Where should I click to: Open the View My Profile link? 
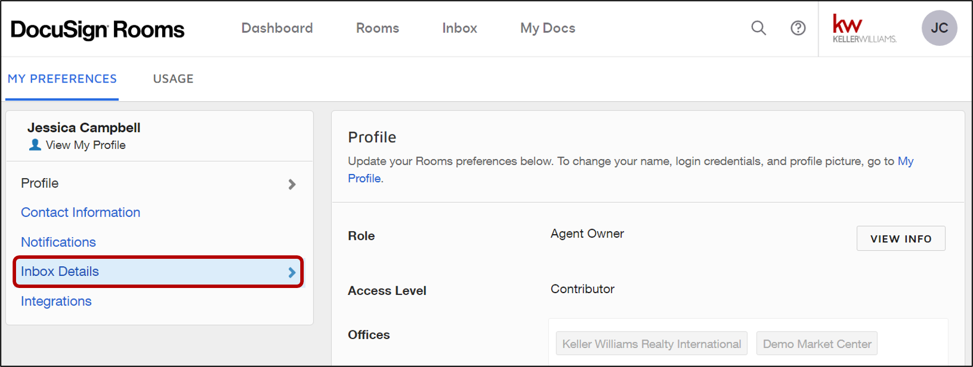[x=85, y=145]
